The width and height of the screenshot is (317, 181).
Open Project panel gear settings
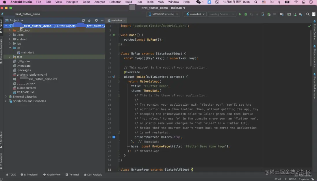96,20
